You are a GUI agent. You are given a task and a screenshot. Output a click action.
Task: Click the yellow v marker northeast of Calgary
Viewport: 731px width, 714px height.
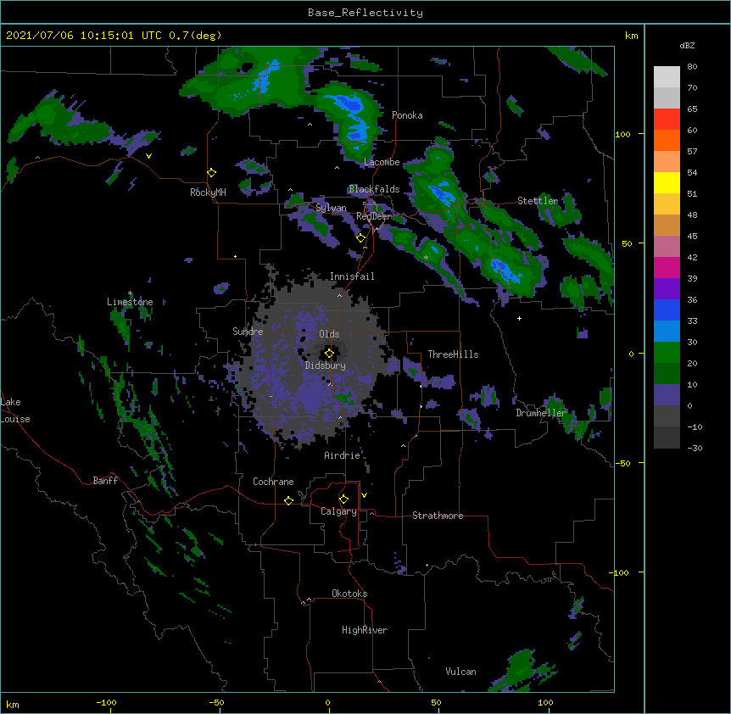364,495
